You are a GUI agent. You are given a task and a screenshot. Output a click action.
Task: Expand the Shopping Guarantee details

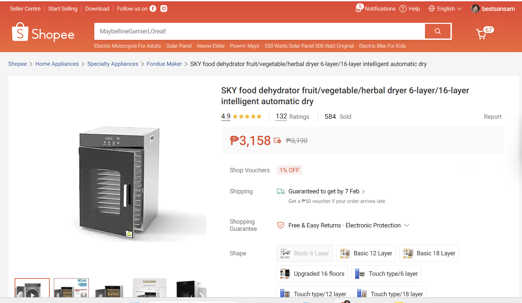coord(407,225)
